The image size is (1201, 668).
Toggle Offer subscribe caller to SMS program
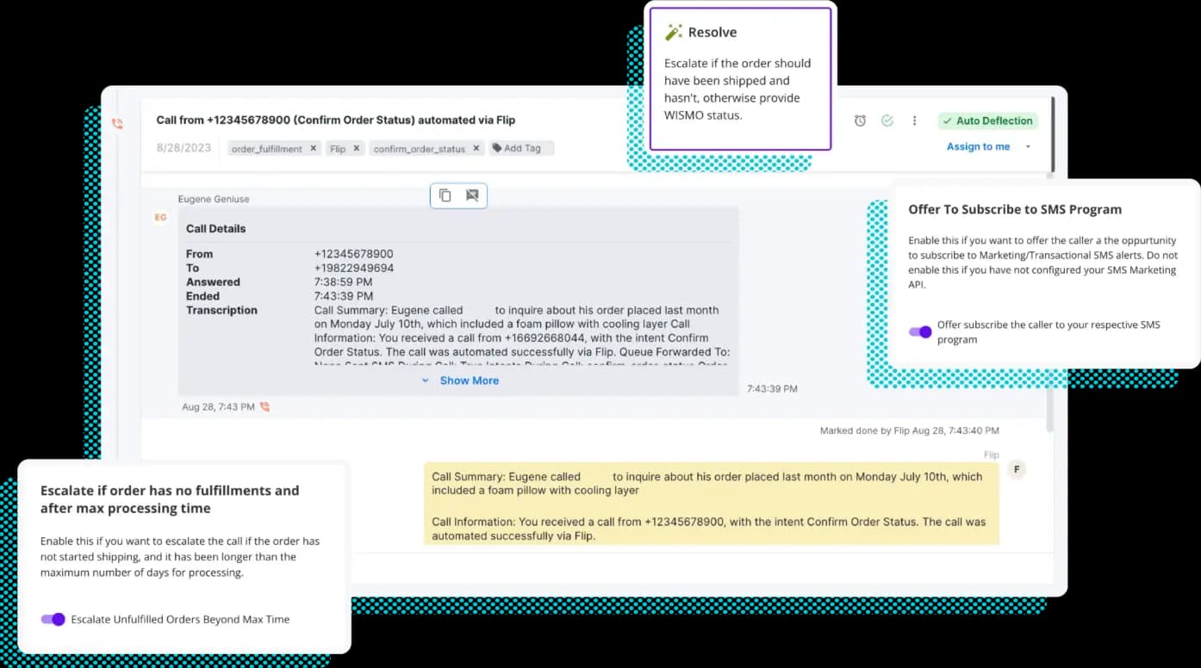920,331
